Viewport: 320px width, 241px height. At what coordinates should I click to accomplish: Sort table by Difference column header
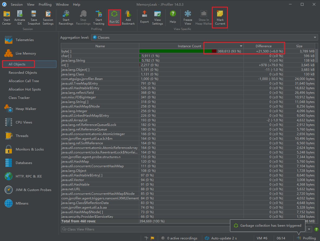pyautogui.click(x=264, y=46)
